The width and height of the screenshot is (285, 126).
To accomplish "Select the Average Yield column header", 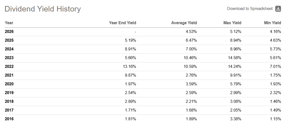I will point(184,23).
